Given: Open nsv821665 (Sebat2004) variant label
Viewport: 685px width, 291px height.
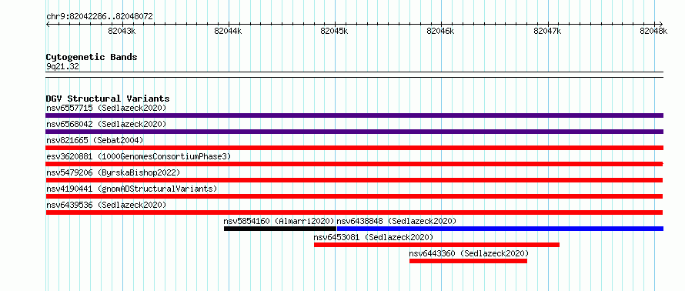Looking at the screenshot, I should (95, 140).
